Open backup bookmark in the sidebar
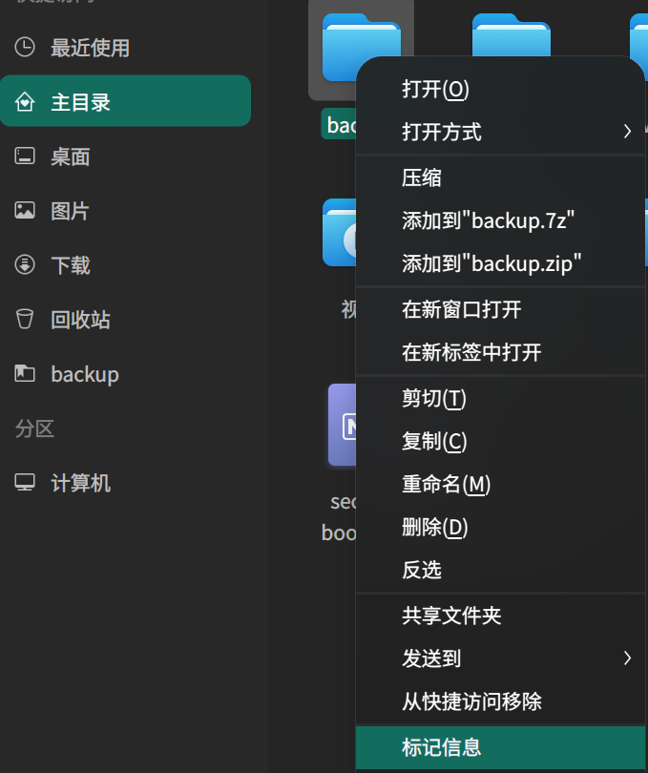This screenshot has height=773, width=648. 125,373
